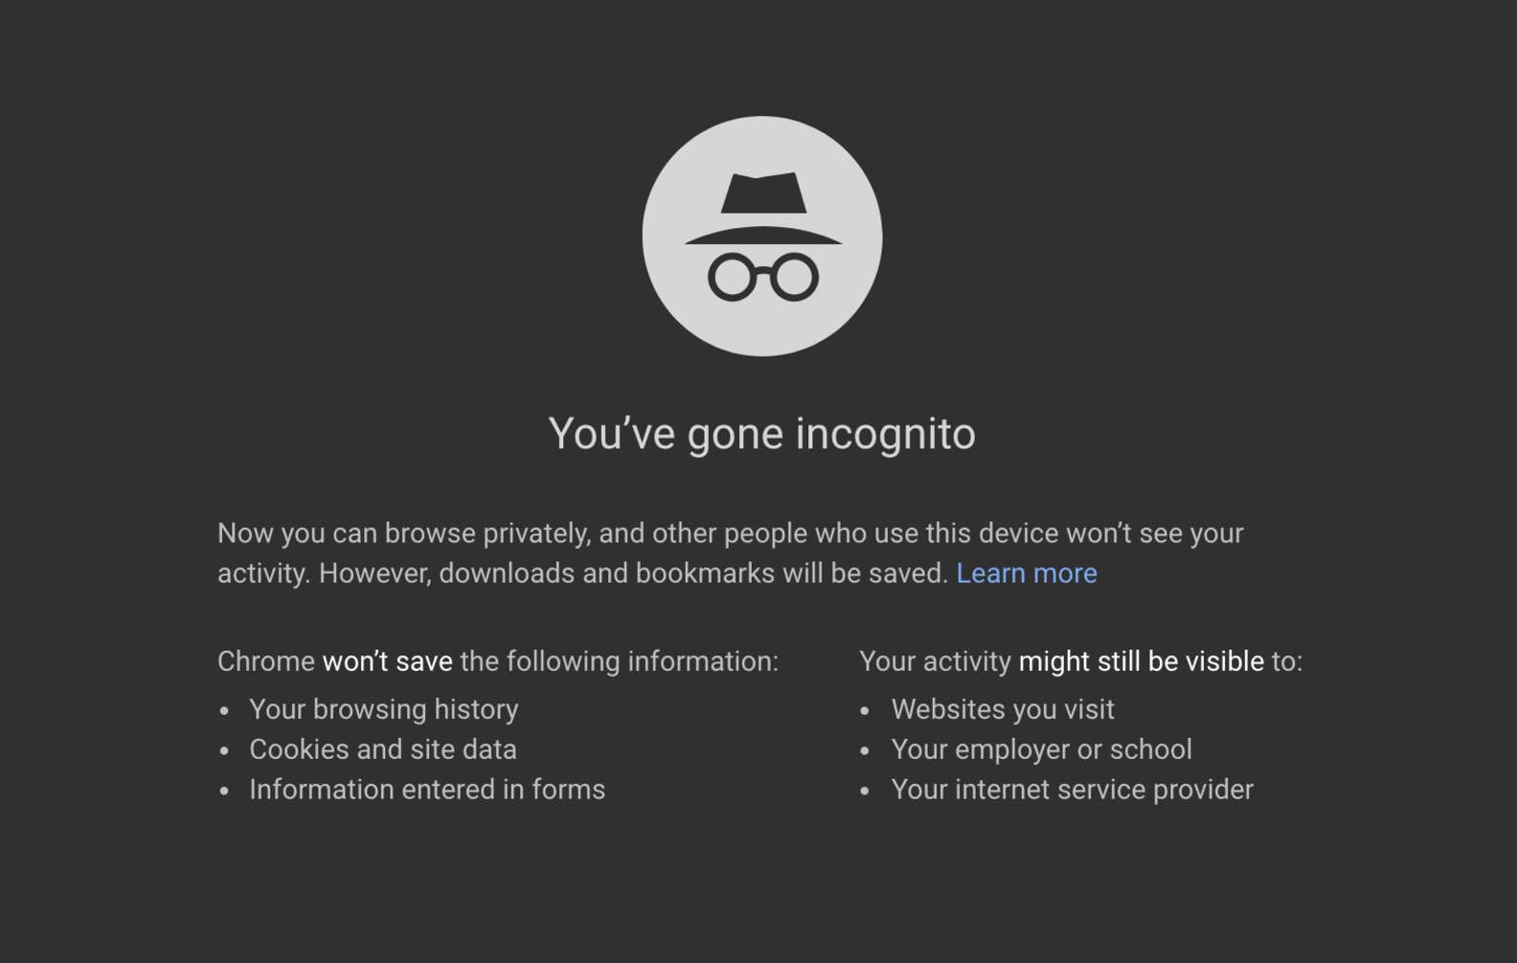Click the bullet beside Your browsing history
1517x963 pixels.
[x=226, y=710]
